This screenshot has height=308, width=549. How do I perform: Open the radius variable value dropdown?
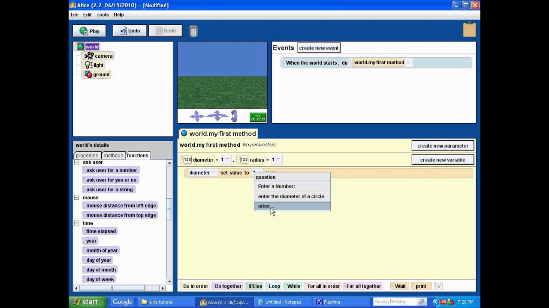pyautogui.click(x=278, y=160)
